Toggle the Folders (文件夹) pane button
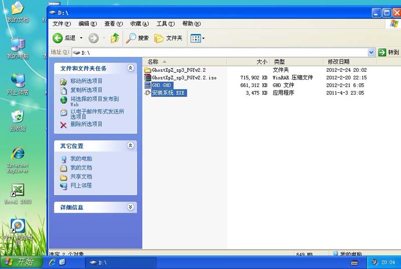Viewport: 401px width, 269px height. (168, 38)
